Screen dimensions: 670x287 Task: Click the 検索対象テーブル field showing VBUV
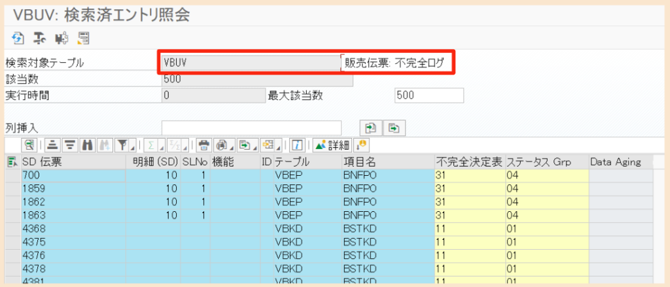click(x=251, y=63)
